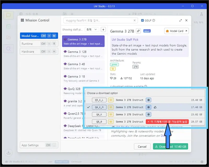This screenshot has width=209, height=167.
Task: Select the Q6_K quantization option
Action: coord(99,114)
